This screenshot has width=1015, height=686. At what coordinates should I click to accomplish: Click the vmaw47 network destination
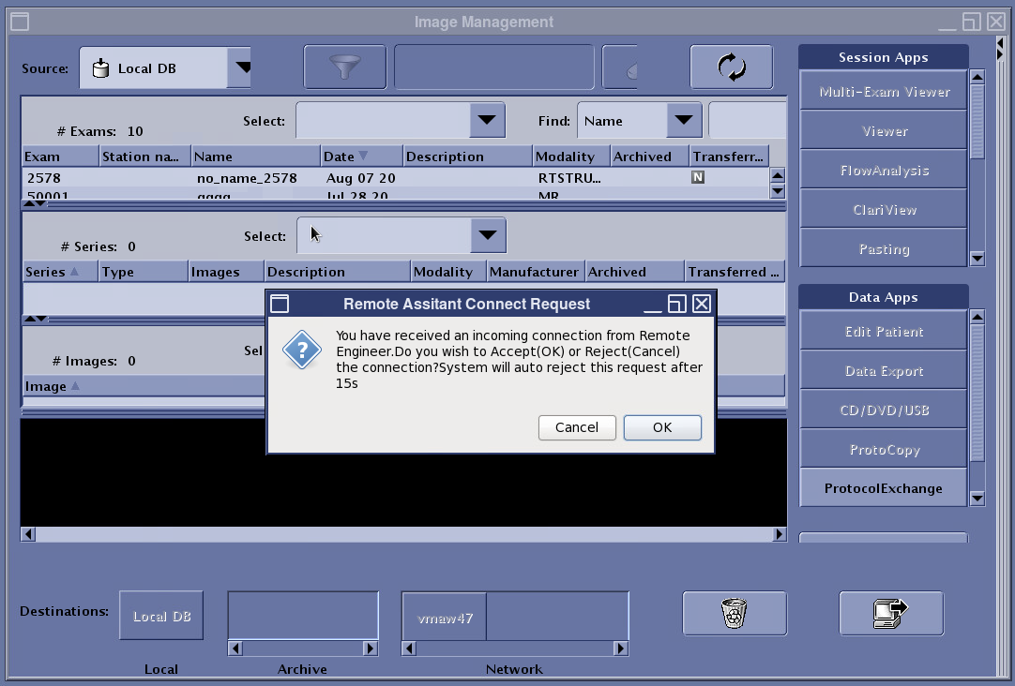445,618
